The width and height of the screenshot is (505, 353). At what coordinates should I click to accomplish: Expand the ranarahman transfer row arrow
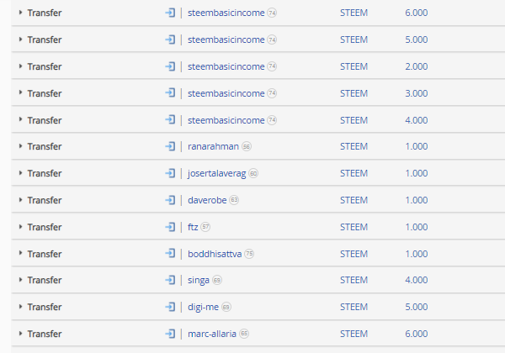pos(20,146)
